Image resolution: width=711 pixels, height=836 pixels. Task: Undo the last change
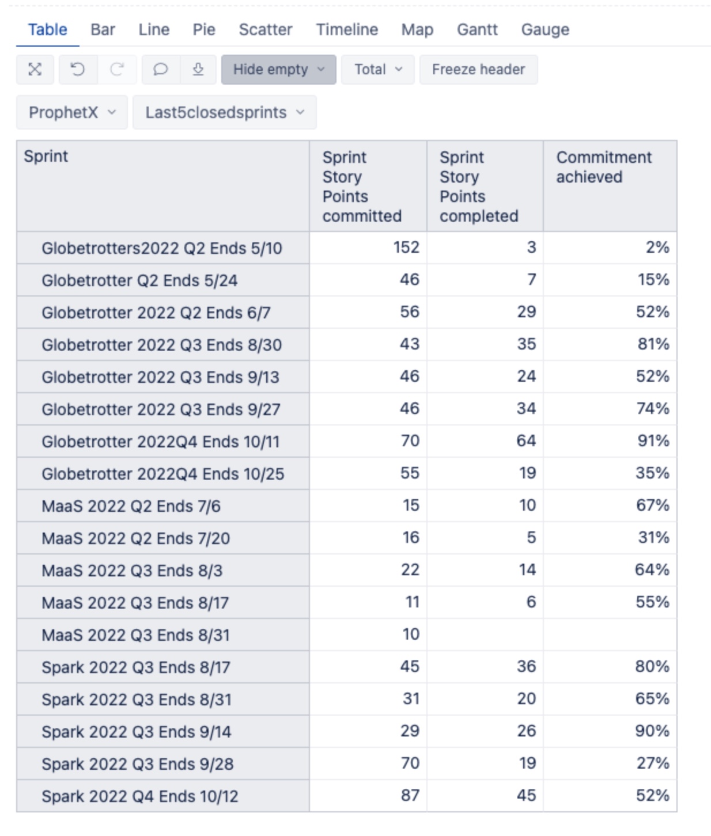pos(77,69)
